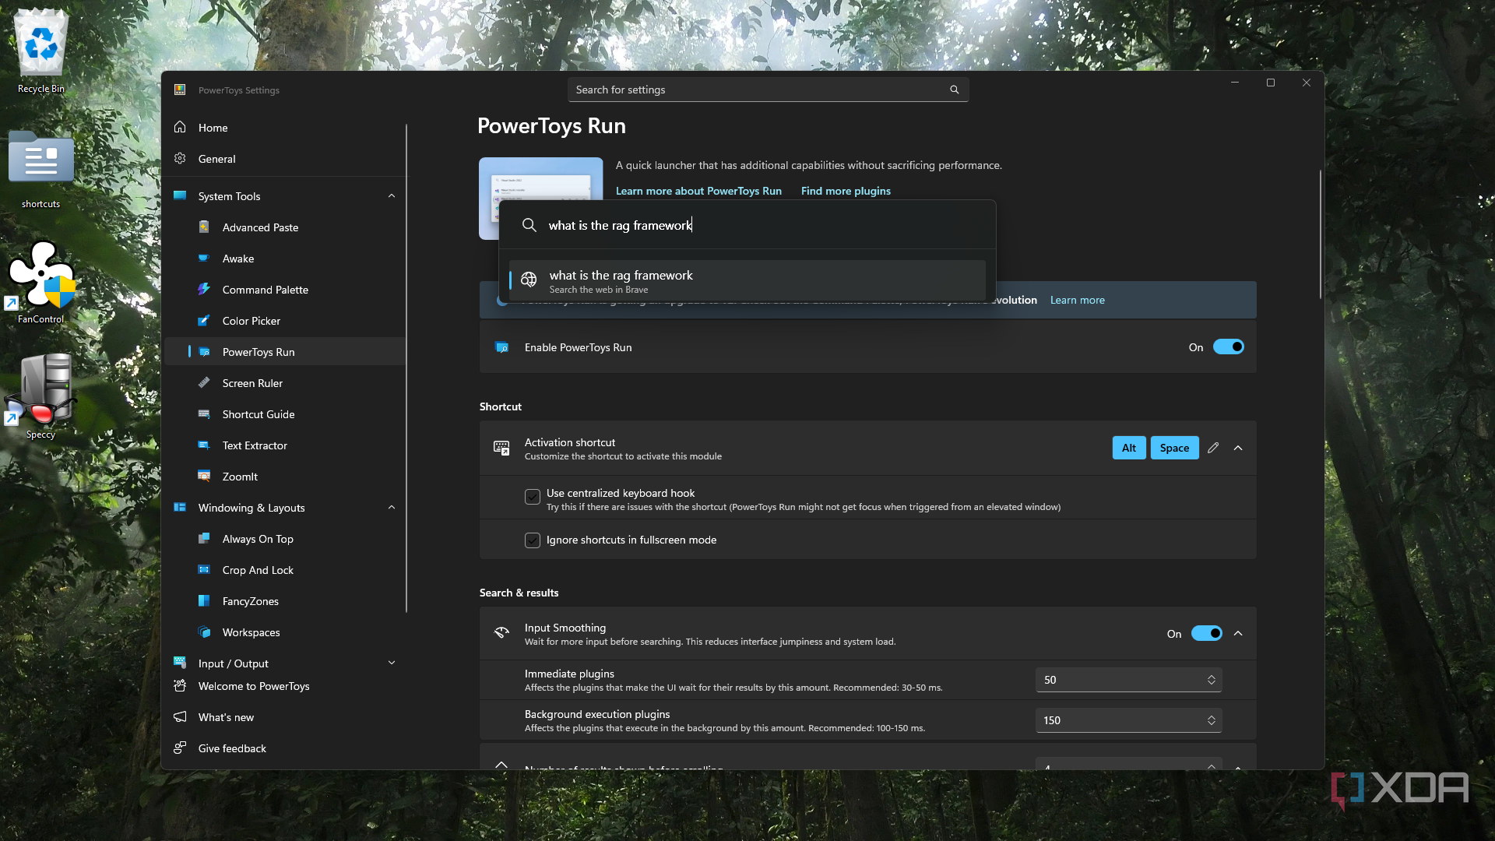Select the Speccy desktop shortcut

point(41,397)
